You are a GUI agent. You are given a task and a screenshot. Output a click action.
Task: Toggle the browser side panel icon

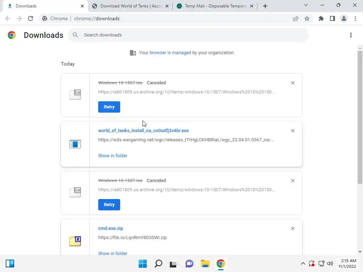click(x=333, y=18)
